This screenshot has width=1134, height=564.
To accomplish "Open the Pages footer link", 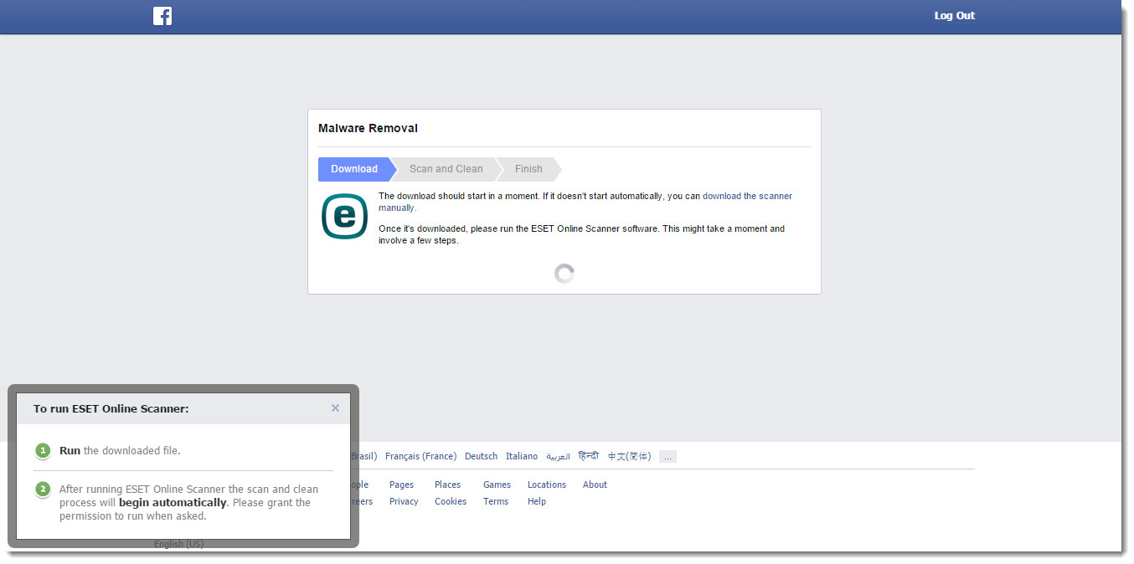I will coord(401,485).
